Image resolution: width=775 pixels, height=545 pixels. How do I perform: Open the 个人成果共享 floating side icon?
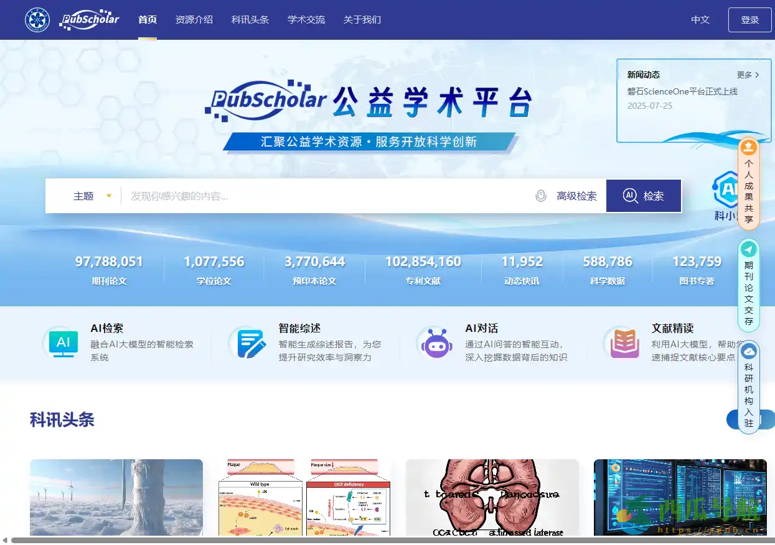point(749,147)
